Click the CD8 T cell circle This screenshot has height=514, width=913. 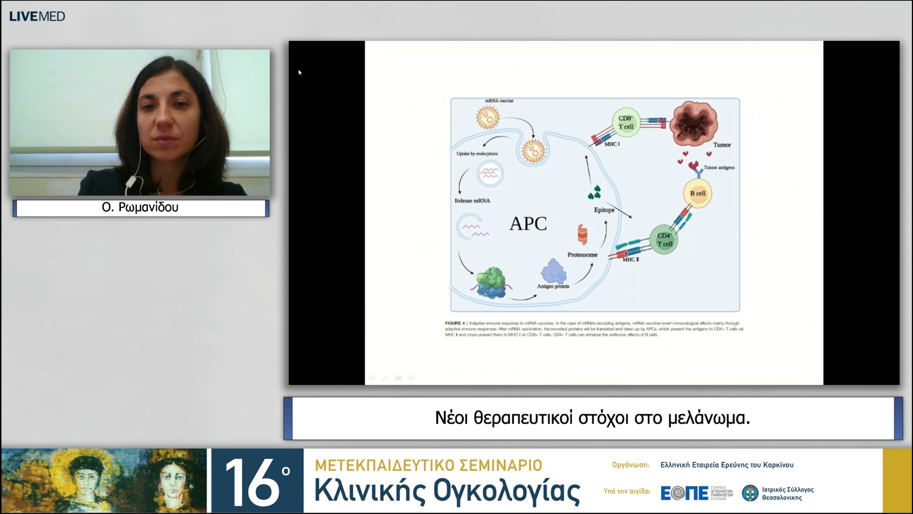coord(626,122)
